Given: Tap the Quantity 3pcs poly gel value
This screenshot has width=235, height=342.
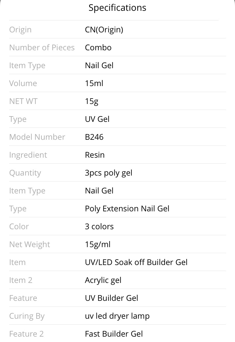Looking at the screenshot, I should click(x=108, y=173).
